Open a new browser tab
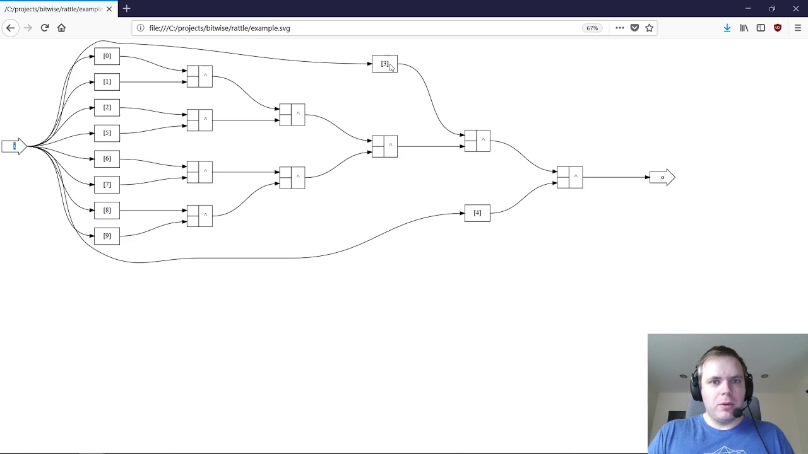Screen dimensions: 808x454 tap(126, 9)
